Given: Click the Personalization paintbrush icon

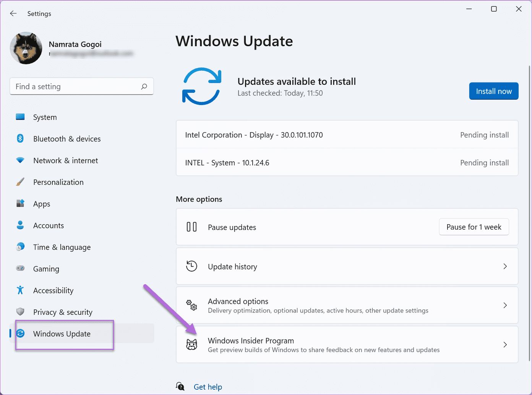Looking at the screenshot, I should tap(20, 182).
